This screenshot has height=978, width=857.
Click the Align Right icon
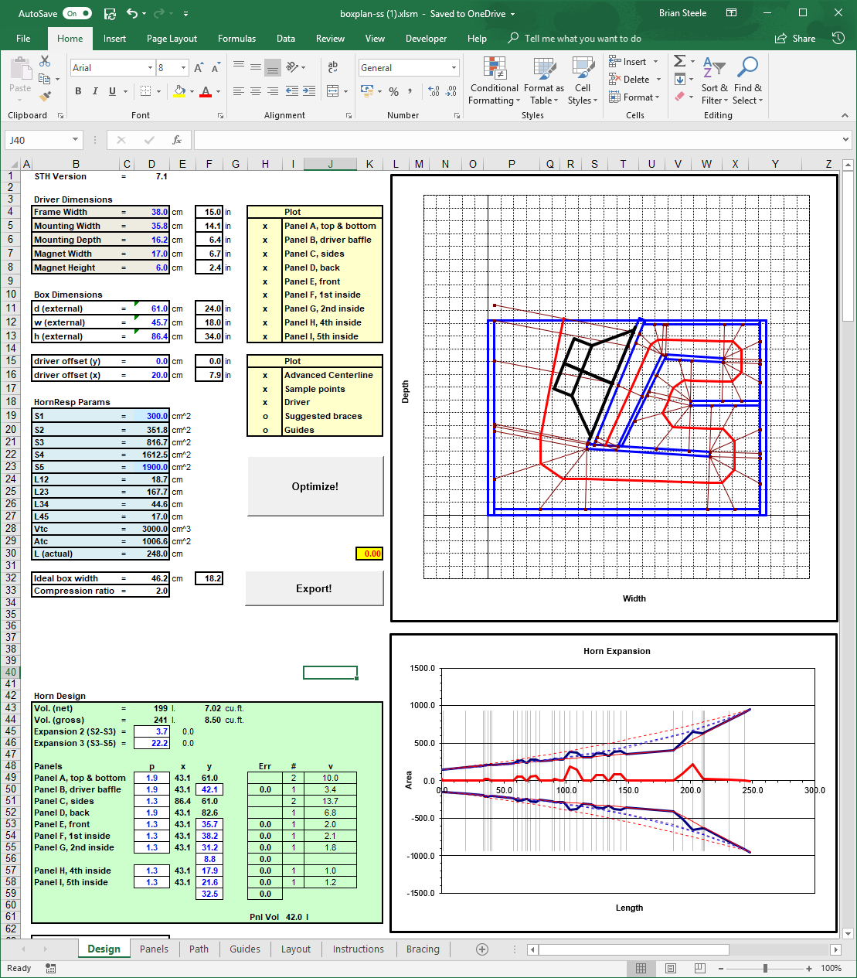(x=273, y=91)
